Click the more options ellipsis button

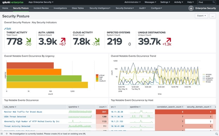[213, 16]
